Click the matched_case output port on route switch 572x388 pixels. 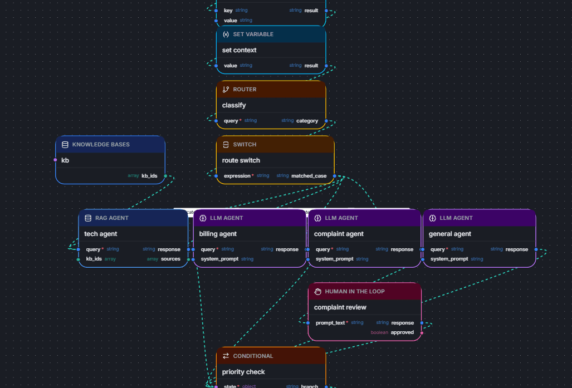[334, 175]
